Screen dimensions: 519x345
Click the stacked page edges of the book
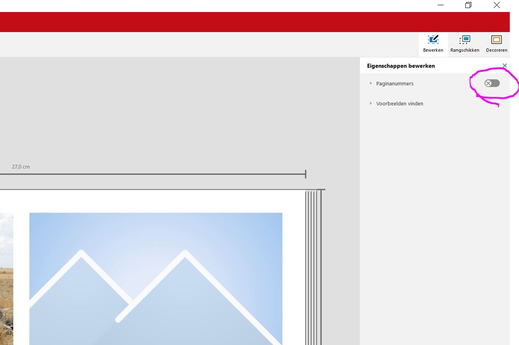(313, 267)
